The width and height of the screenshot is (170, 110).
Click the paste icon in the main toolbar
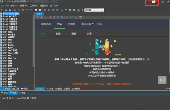pos(23,10)
